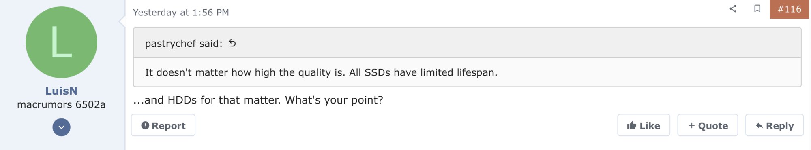Click the exclamation icon in Report

pos(145,125)
